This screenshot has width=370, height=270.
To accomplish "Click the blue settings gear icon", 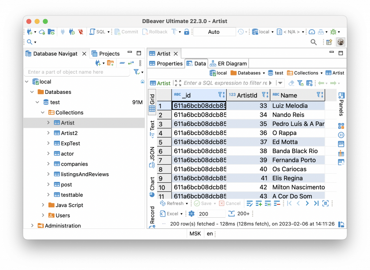I will pos(192,214).
